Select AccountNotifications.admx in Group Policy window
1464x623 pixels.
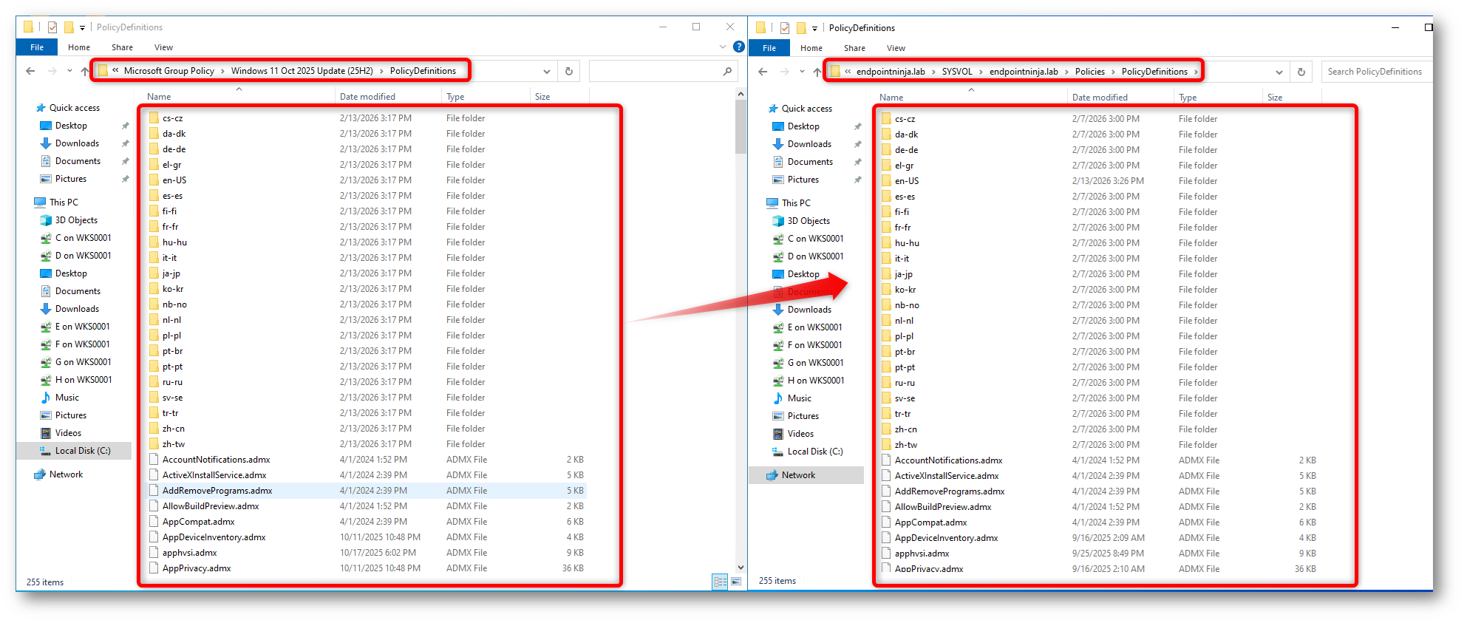click(217, 460)
